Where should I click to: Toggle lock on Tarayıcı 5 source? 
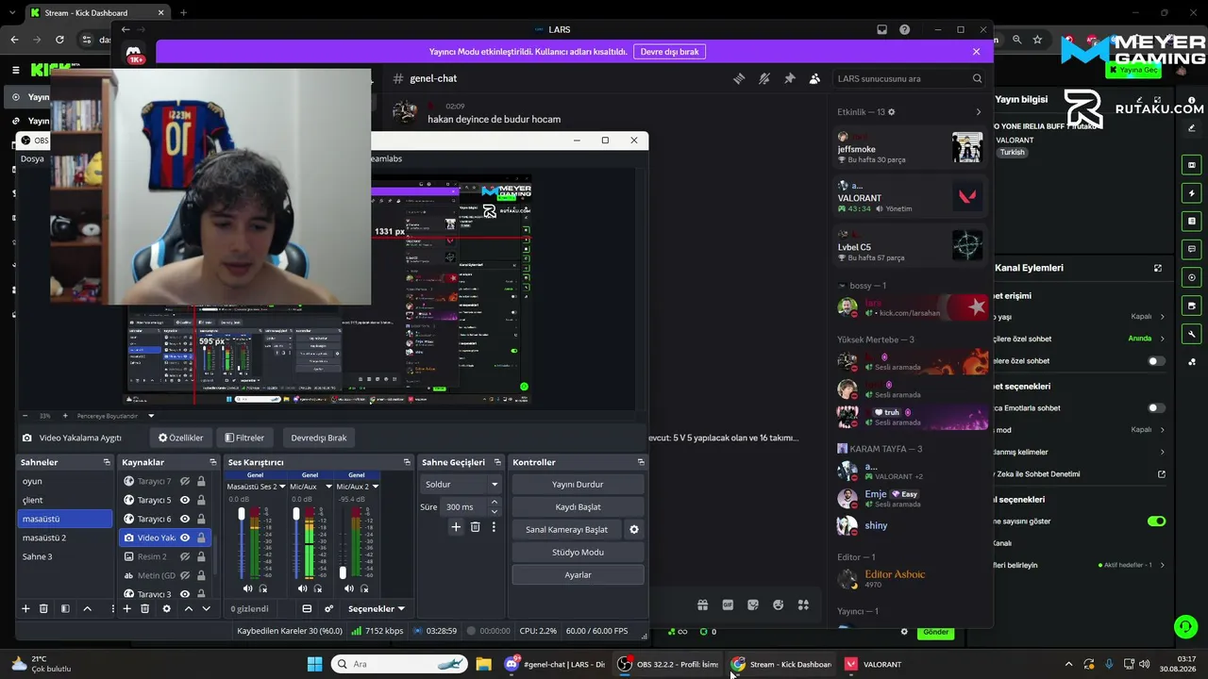[x=201, y=500]
